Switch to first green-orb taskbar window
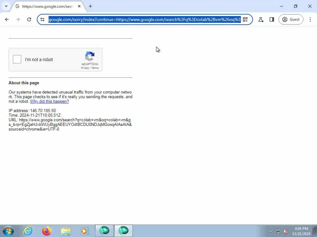Viewport: 317px width, 237px height. pyautogui.click(x=104, y=231)
